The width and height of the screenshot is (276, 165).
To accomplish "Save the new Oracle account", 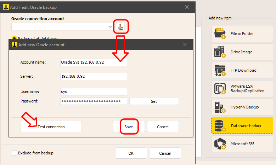I will [x=129, y=126].
